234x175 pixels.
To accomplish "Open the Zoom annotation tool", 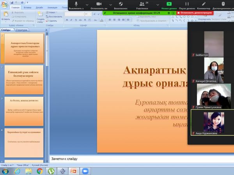I will (204, 3).
